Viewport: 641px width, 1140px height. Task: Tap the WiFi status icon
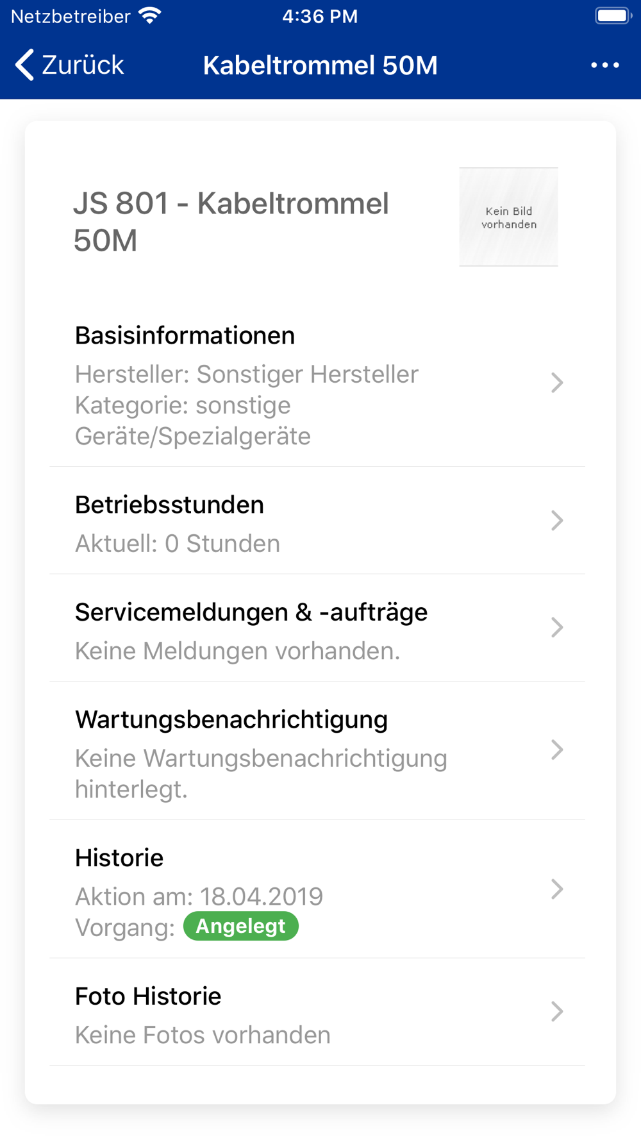pos(150,16)
